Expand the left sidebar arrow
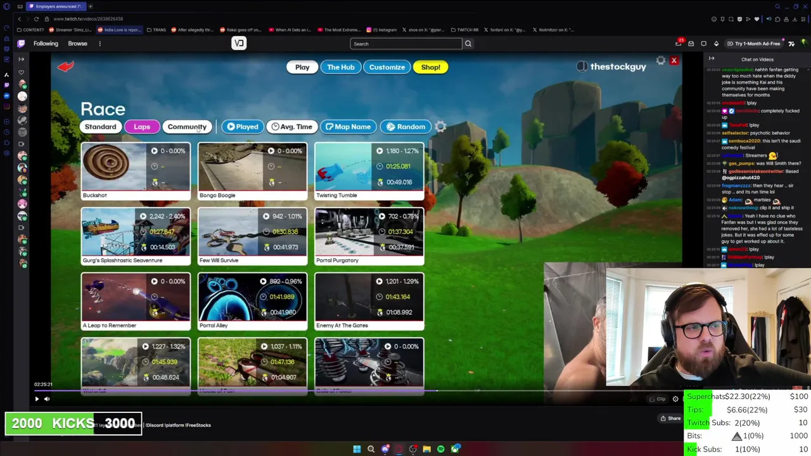 point(22,59)
